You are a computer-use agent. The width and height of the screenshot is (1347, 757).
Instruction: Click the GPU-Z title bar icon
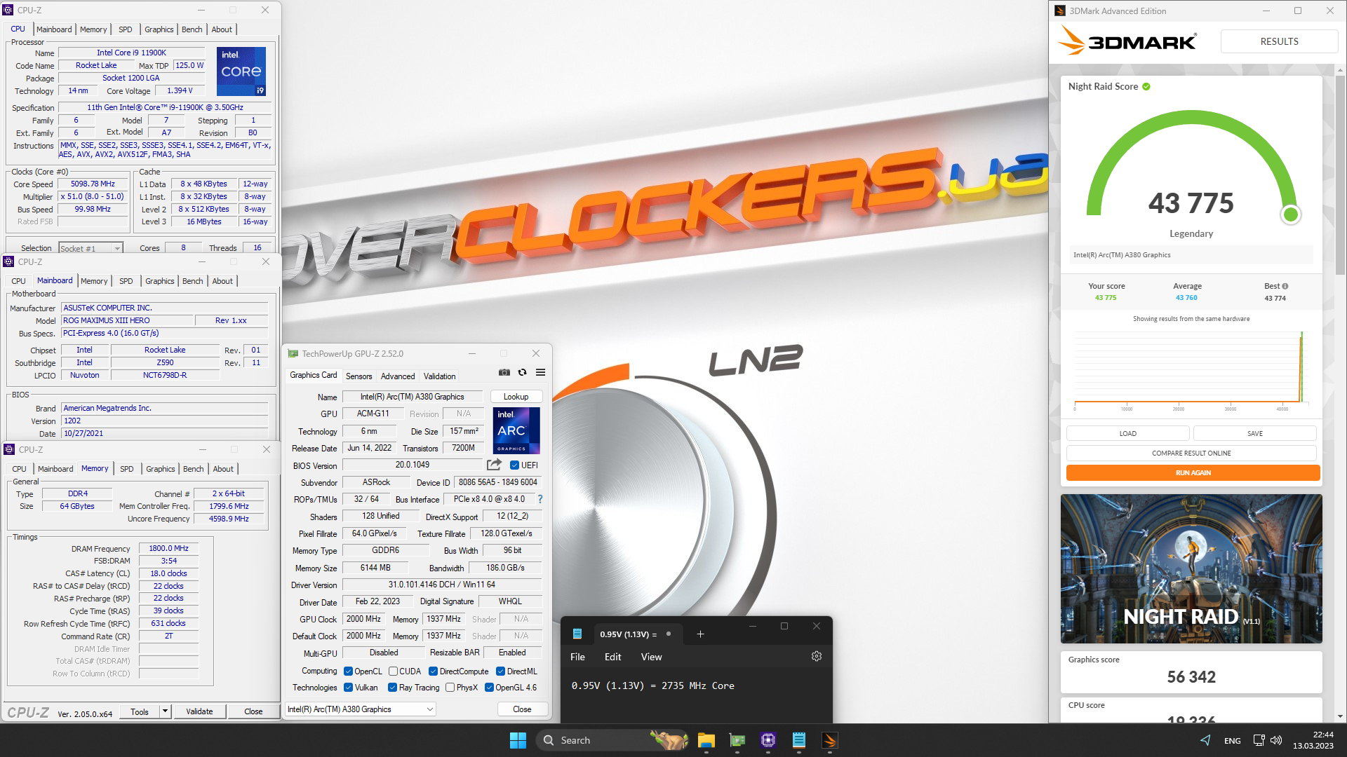(x=293, y=353)
